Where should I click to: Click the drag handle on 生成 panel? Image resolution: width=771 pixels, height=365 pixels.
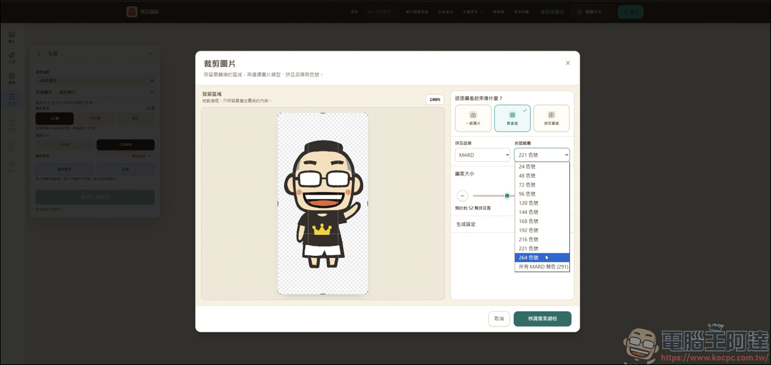[x=39, y=53]
